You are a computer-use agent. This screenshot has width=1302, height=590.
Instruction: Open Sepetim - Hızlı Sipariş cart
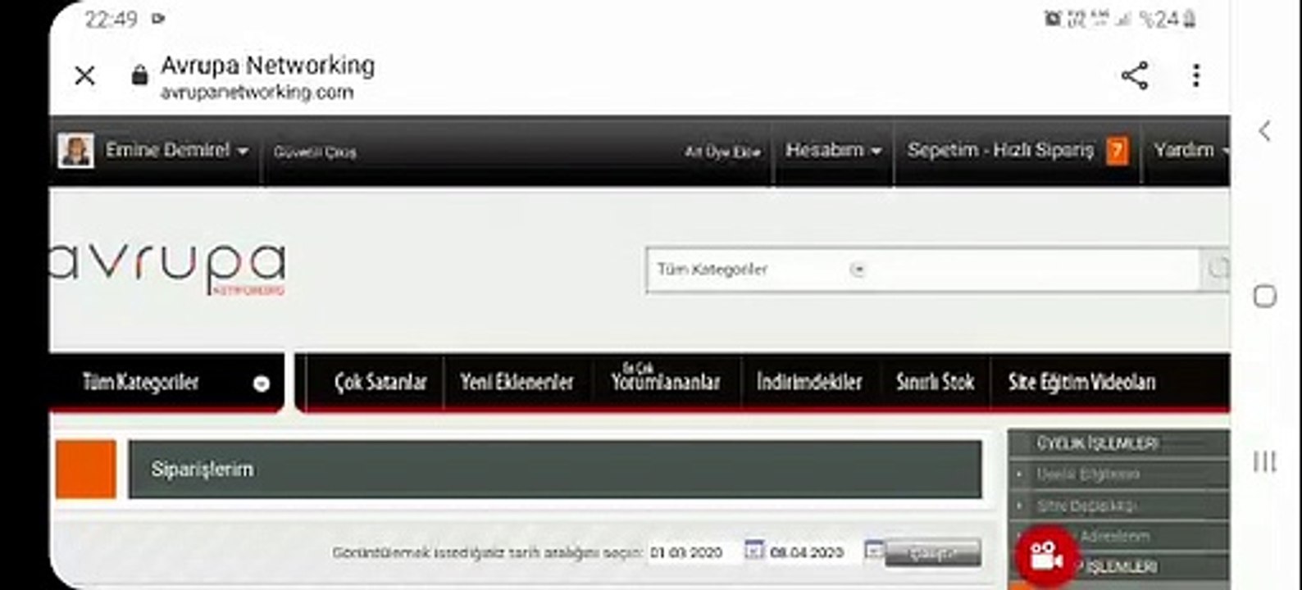point(1000,151)
